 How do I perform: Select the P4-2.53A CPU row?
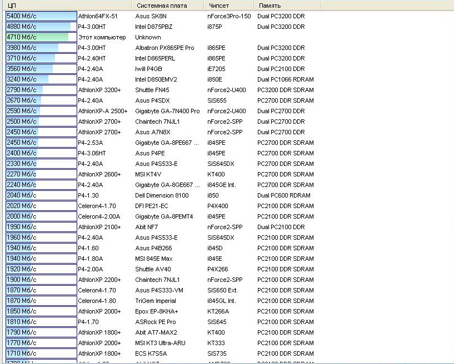point(91,143)
